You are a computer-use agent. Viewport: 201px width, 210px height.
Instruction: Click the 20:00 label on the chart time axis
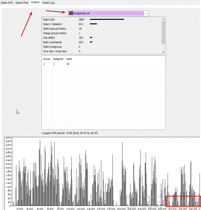pos(121,209)
